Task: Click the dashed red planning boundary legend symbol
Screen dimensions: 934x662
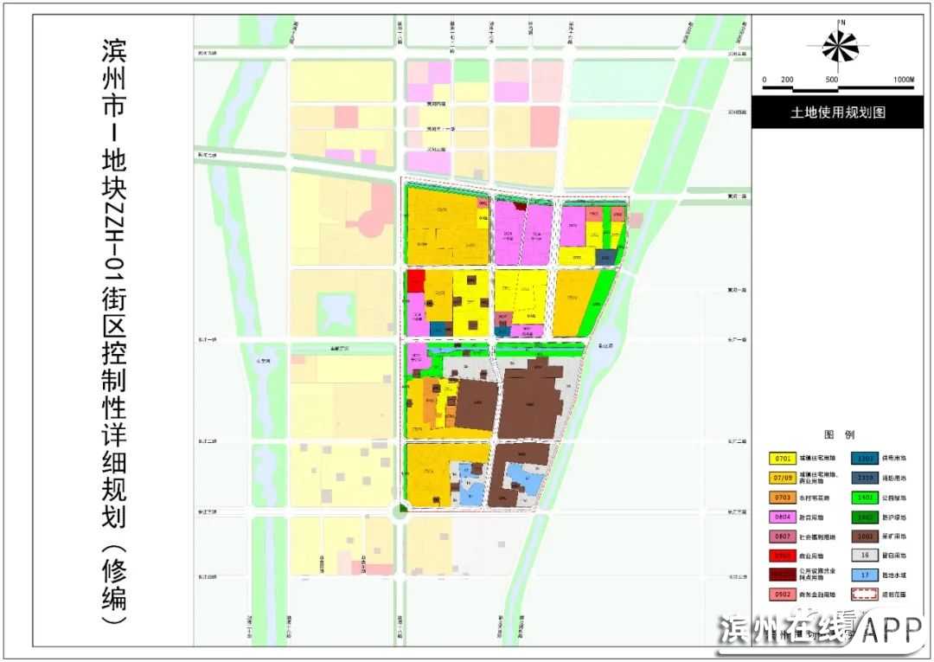Action: tap(866, 594)
